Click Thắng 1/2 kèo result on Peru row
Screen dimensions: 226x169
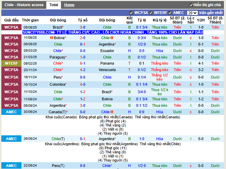[160, 77]
